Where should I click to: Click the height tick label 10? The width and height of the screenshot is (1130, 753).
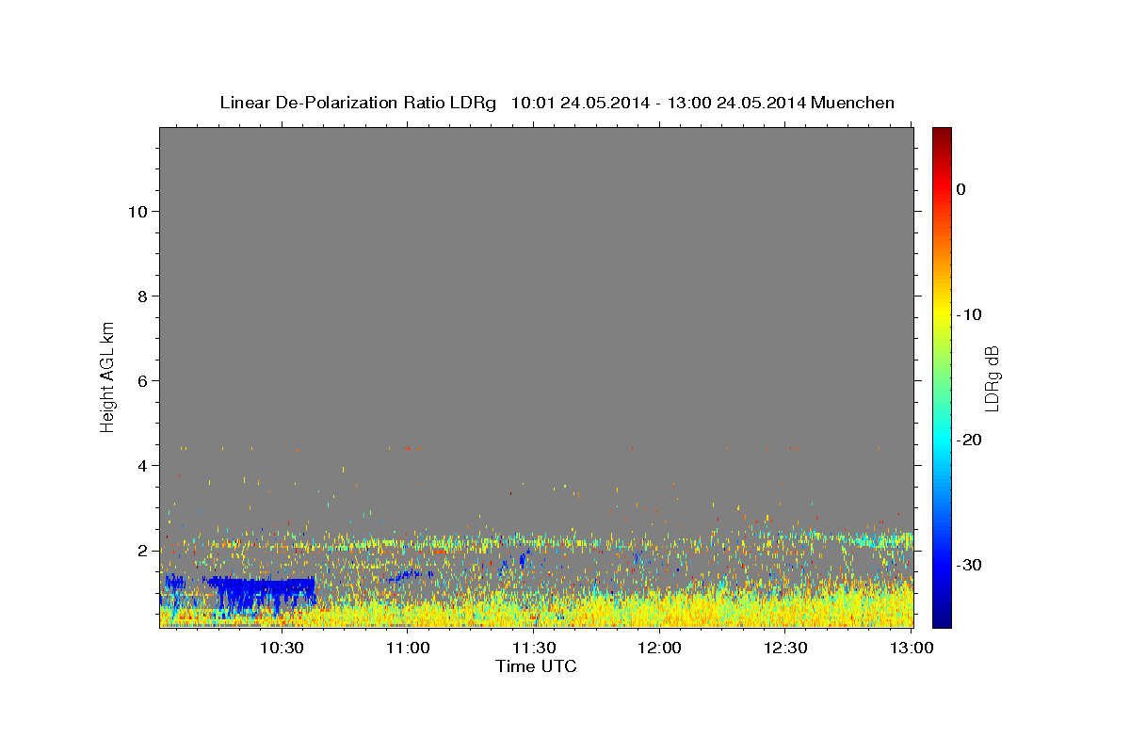138,212
